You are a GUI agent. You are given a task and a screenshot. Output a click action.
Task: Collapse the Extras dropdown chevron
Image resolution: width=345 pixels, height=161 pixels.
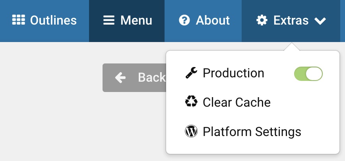[x=320, y=21]
